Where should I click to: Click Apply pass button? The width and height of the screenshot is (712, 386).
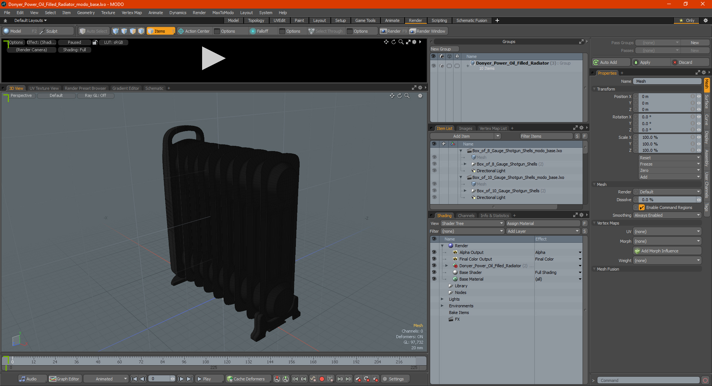click(x=651, y=62)
